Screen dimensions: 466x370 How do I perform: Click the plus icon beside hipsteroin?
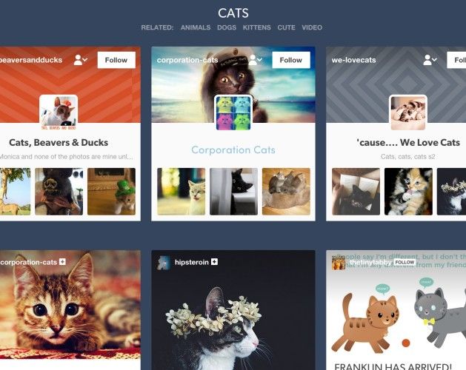pos(214,262)
